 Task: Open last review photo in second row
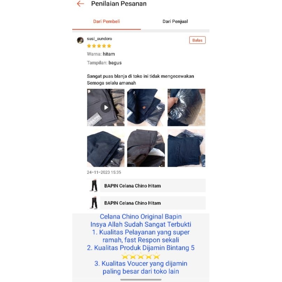point(186,148)
